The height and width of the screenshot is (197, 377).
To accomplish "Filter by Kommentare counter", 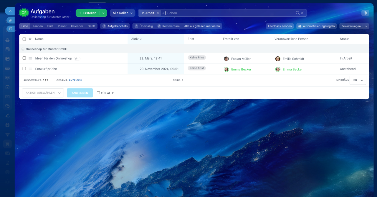I will click(x=168, y=26).
